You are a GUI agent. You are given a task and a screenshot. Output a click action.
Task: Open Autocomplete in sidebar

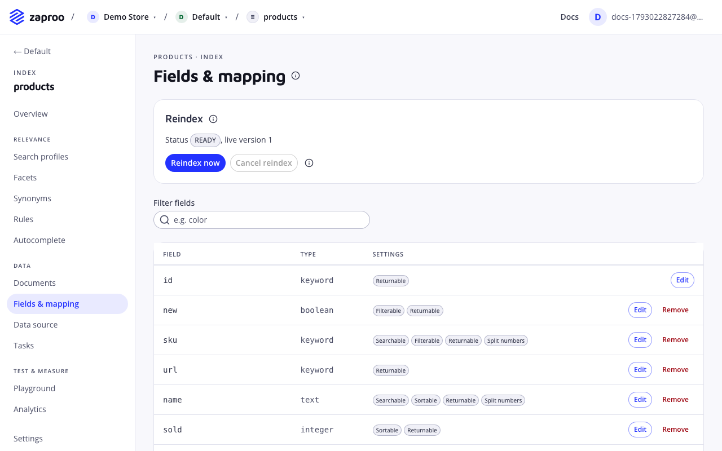[x=67, y=240]
